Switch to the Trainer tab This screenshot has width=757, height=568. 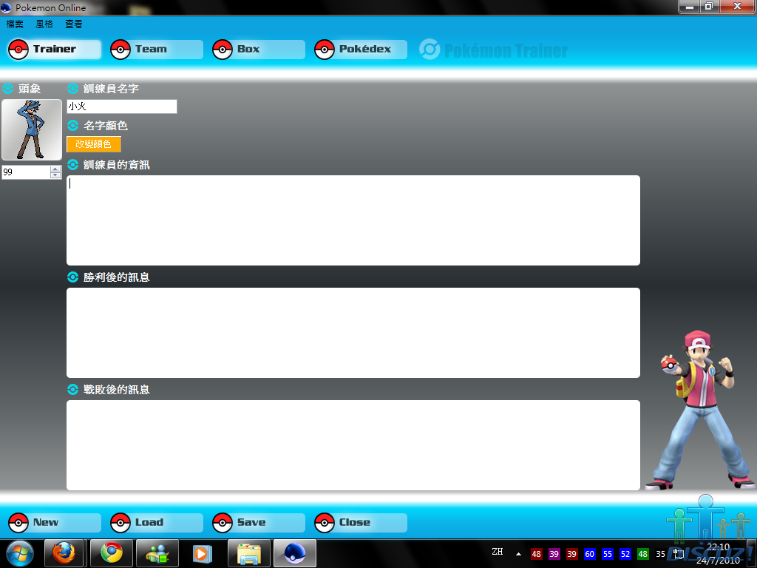(x=55, y=50)
